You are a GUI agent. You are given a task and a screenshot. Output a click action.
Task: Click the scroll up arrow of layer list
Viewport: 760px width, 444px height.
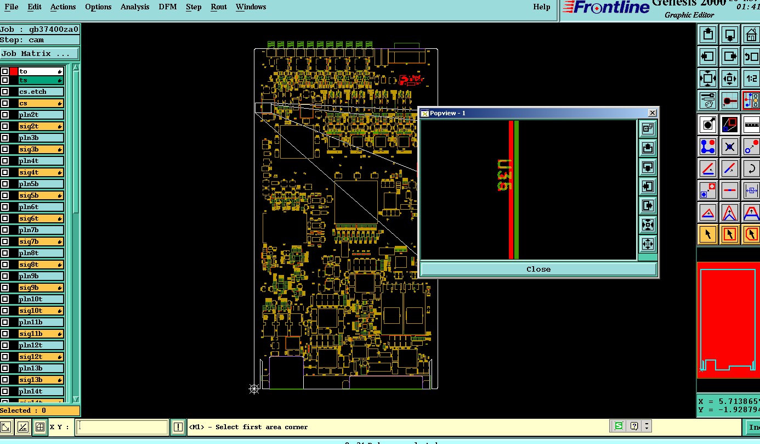(x=76, y=68)
